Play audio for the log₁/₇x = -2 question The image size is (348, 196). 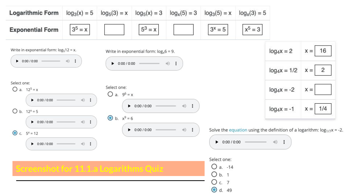pyautogui.click(x=217, y=142)
